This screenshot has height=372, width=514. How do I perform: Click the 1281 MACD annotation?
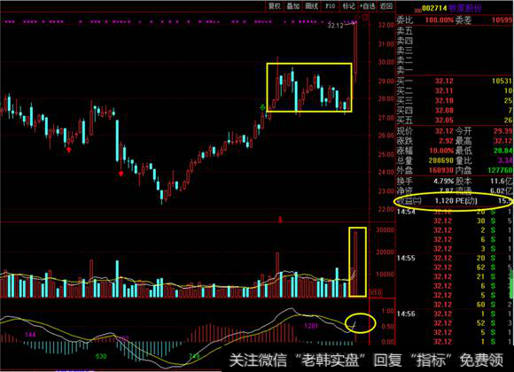(x=311, y=326)
